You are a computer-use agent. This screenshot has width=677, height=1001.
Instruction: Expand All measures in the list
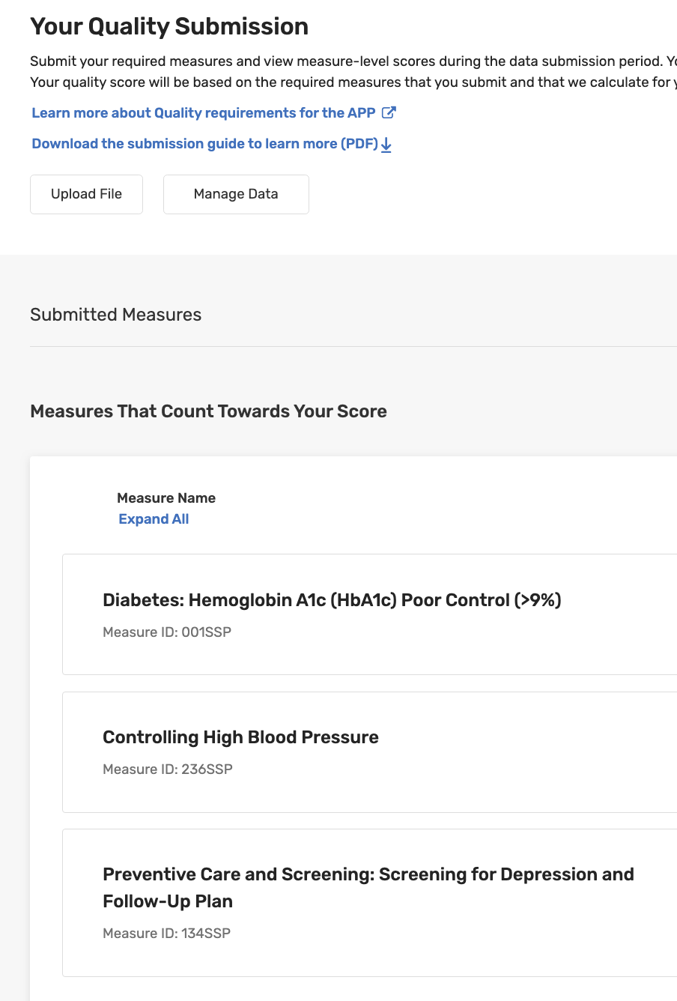pos(154,519)
